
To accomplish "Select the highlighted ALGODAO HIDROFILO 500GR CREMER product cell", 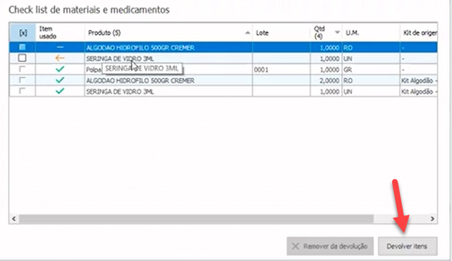I will pyautogui.click(x=169, y=48).
